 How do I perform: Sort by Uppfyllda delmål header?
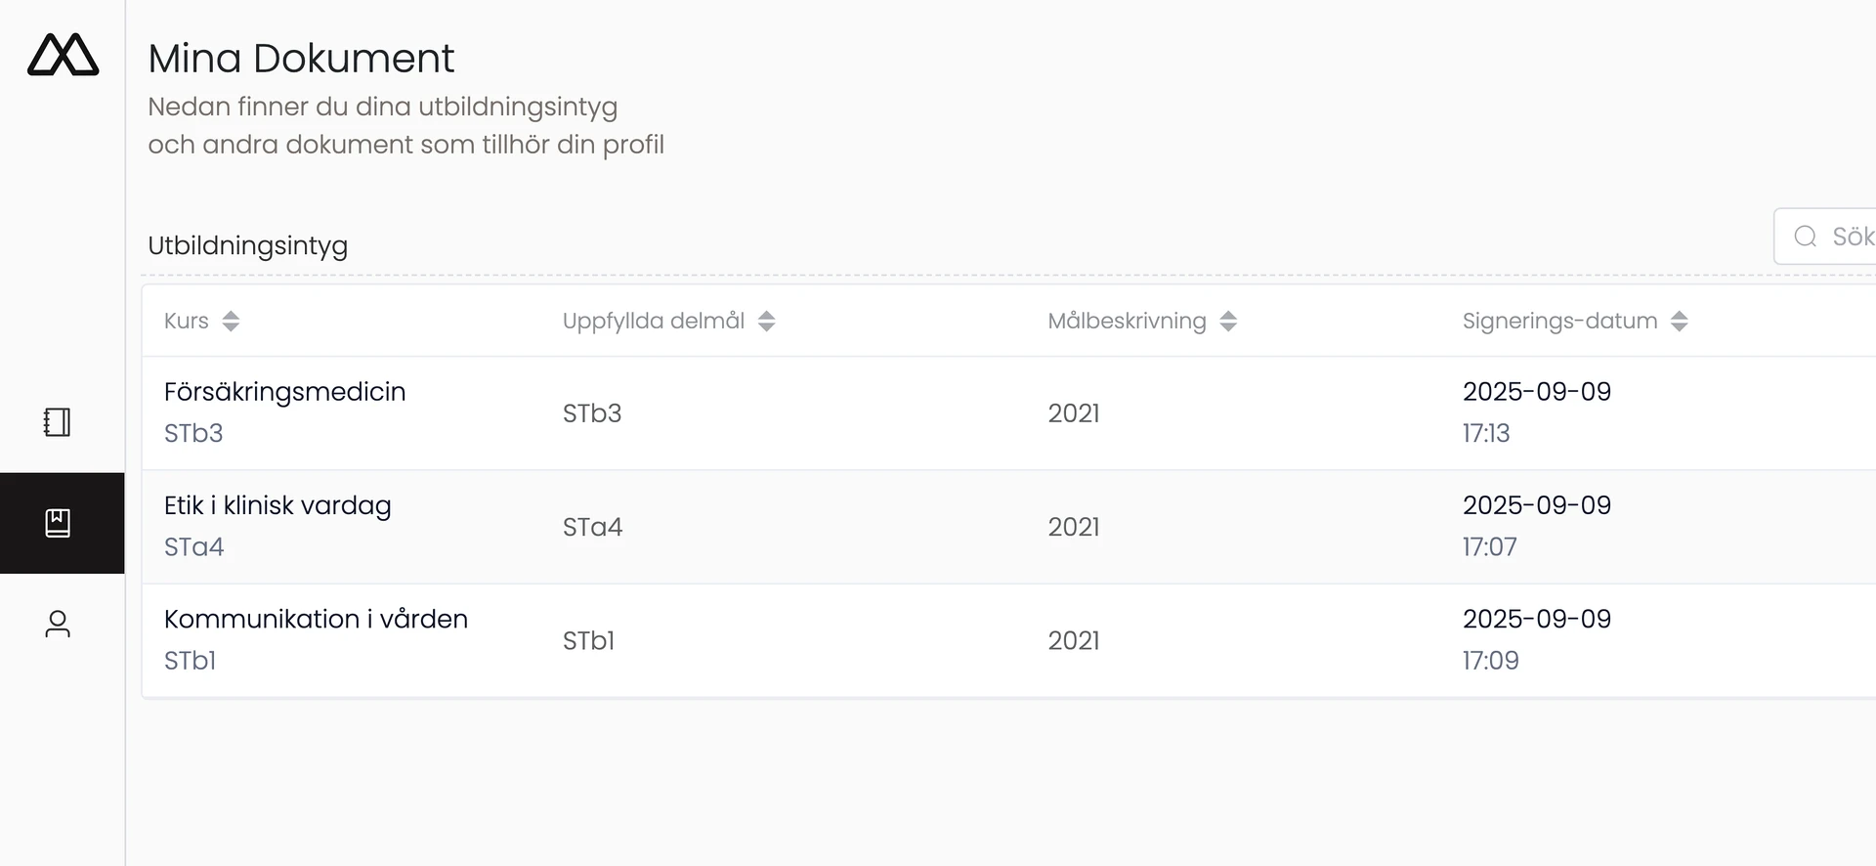point(653,321)
